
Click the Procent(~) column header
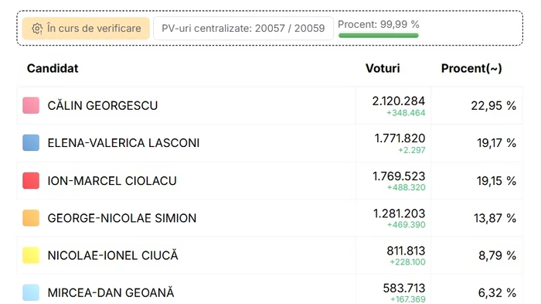coord(471,68)
